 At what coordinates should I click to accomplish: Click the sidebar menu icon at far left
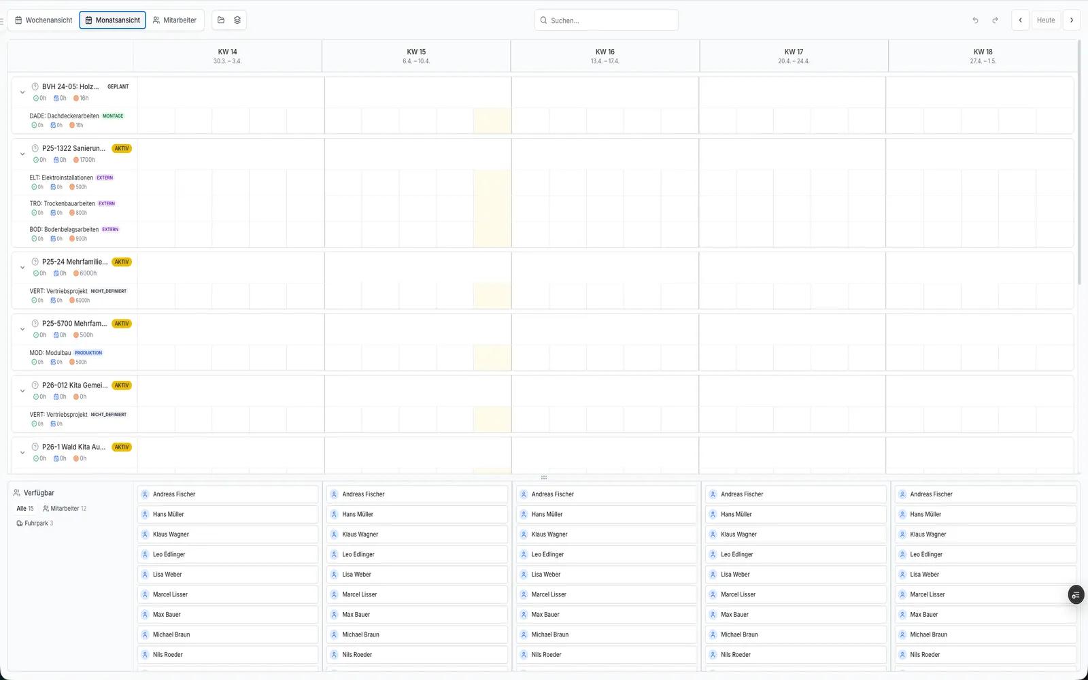pyautogui.click(x=2, y=21)
